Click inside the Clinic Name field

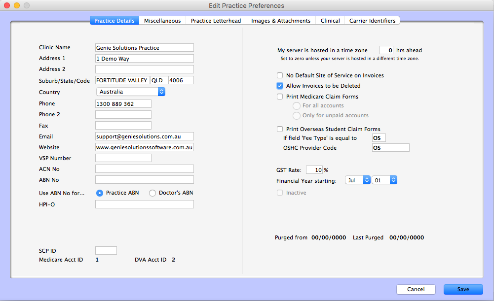(144, 47)
